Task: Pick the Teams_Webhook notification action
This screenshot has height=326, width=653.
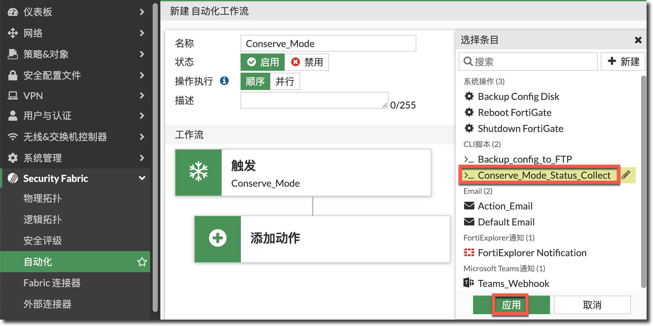Action: pyautogui.click(x=513, y=283)
